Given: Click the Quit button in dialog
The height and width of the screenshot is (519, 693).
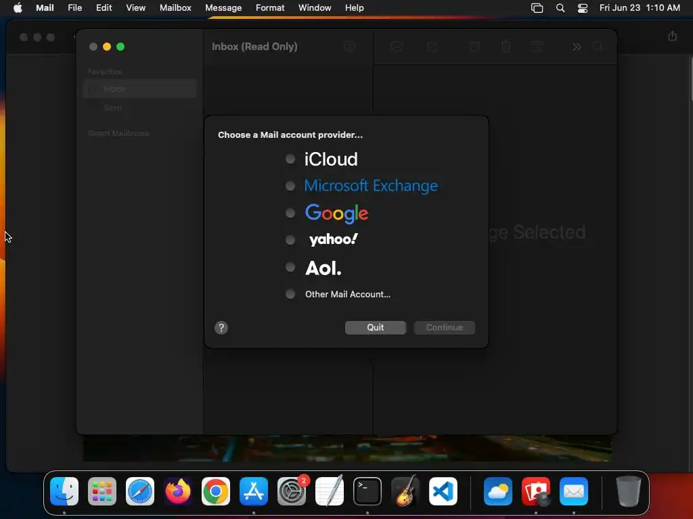Looking at the screenshot, I should point(375,328).
